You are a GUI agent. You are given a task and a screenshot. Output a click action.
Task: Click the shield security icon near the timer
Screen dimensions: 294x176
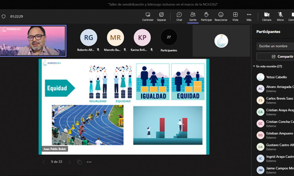point(3,17)
